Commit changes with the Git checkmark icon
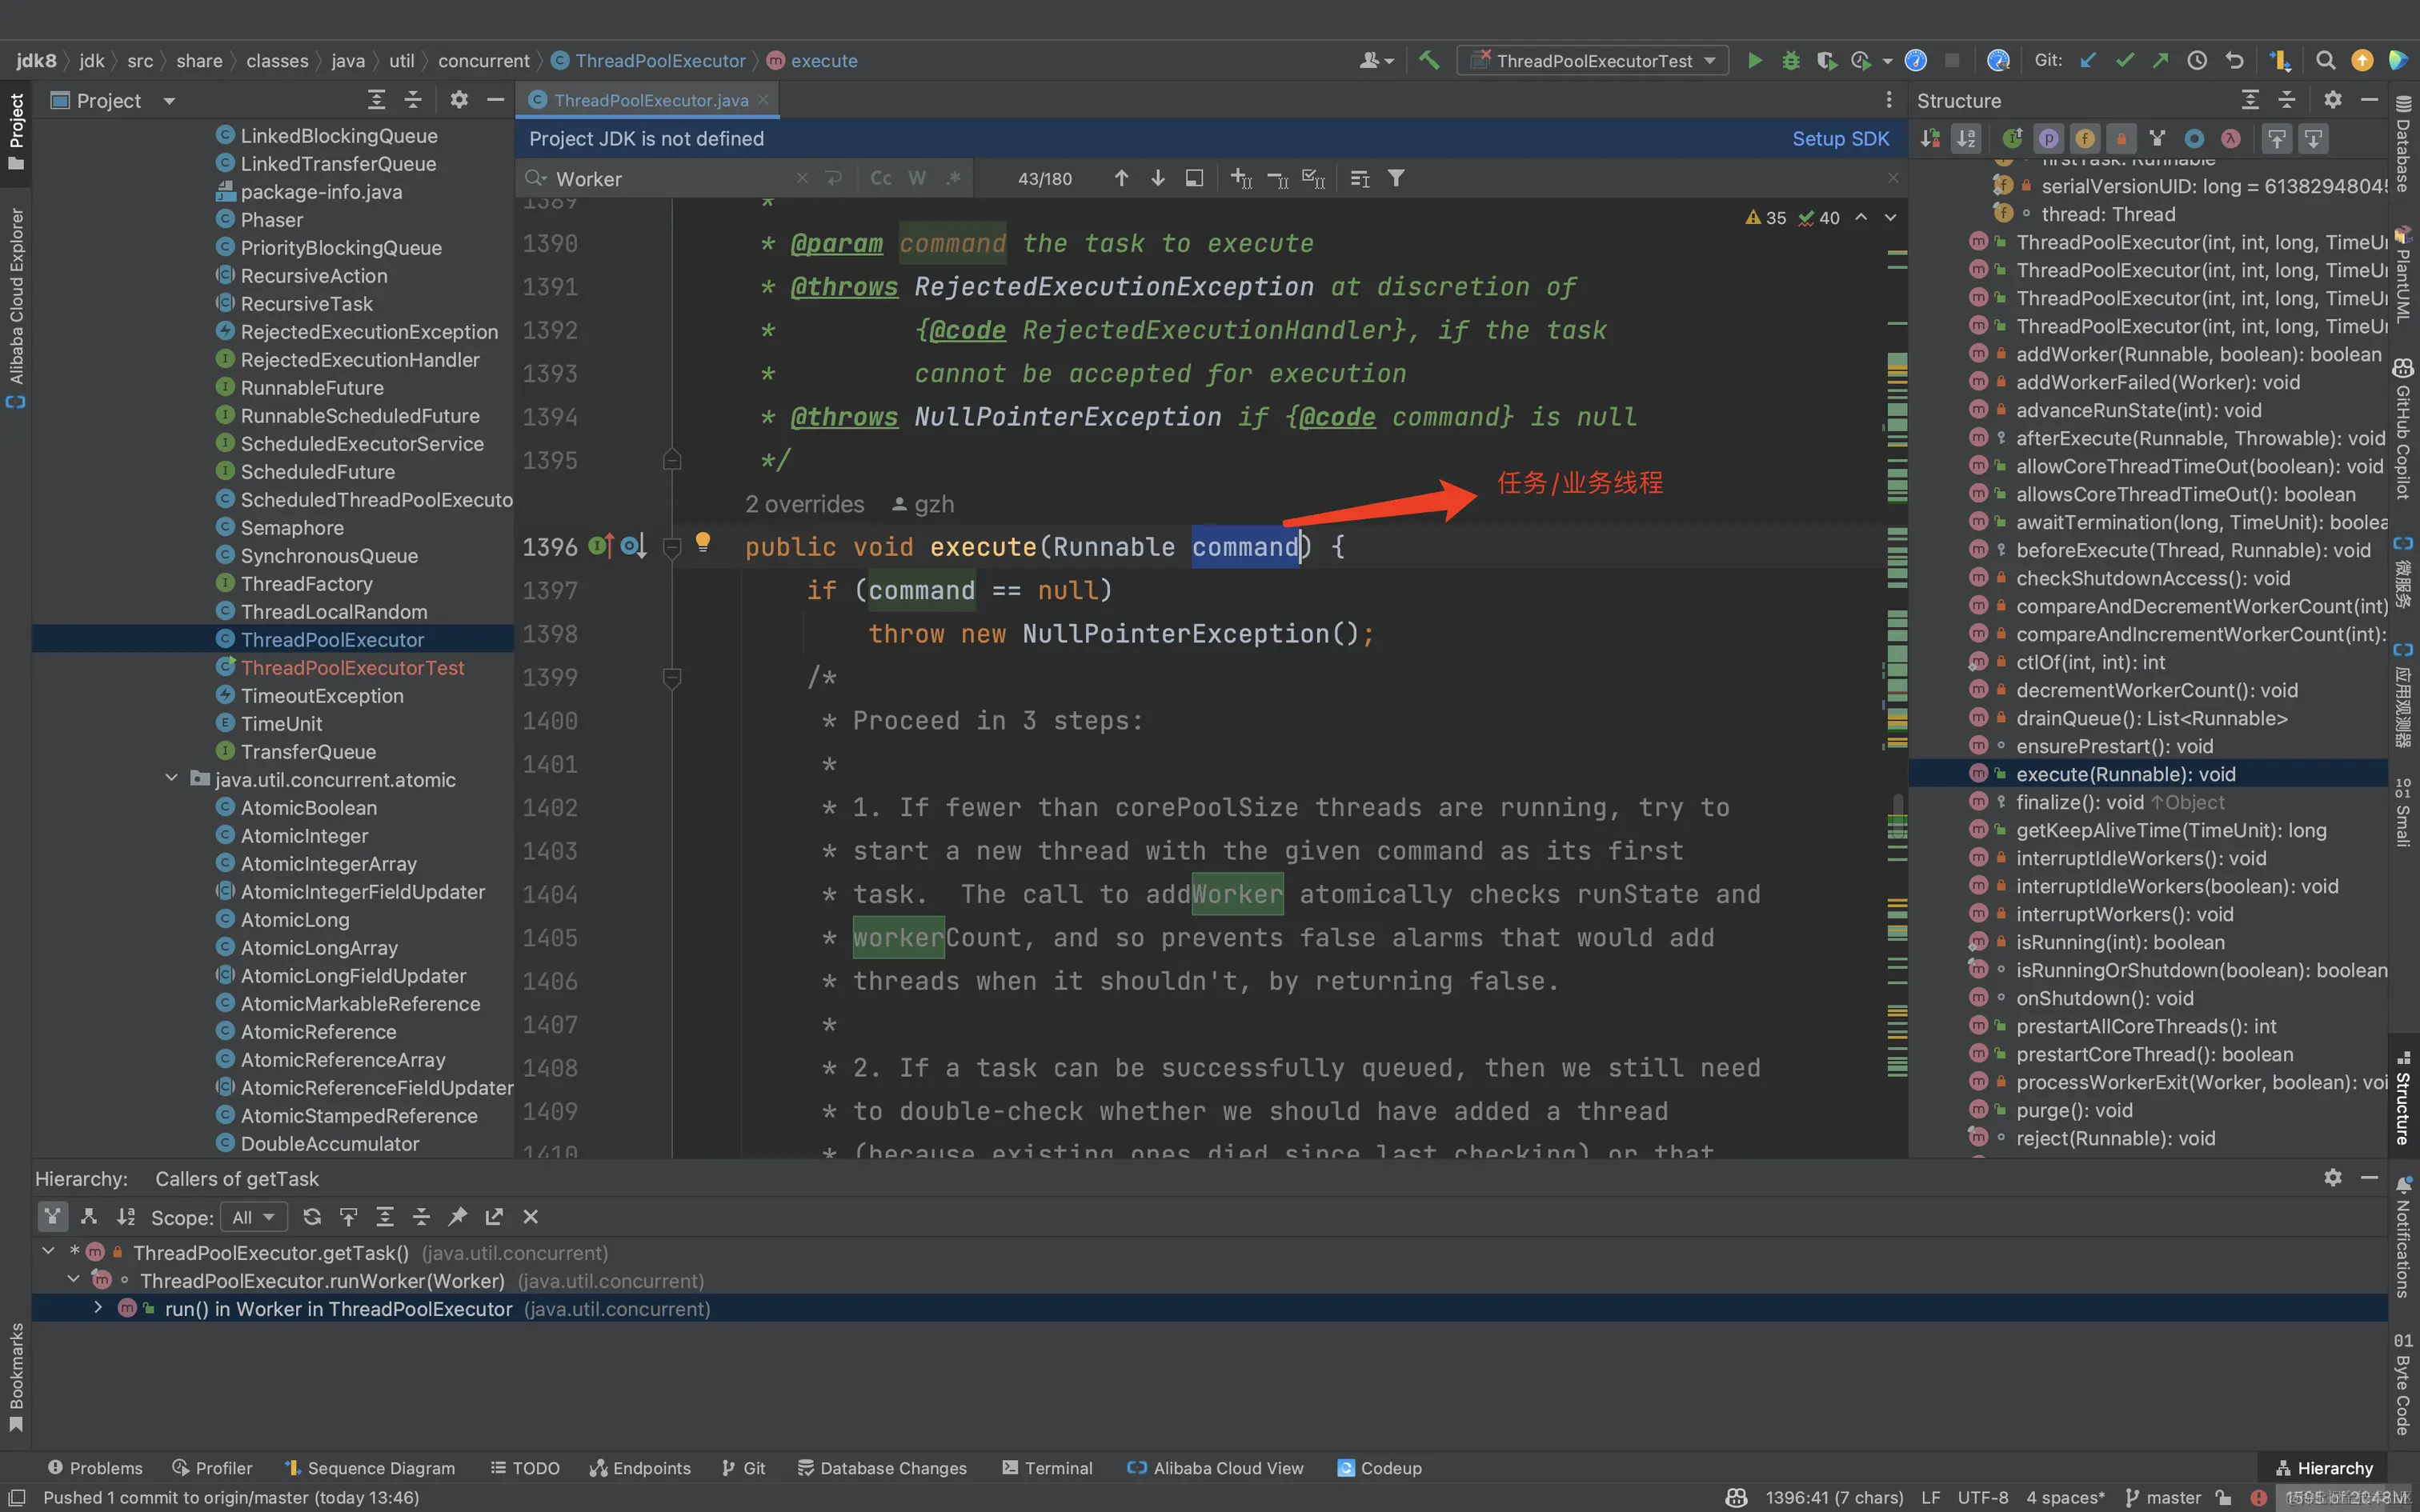Image resolution: width=2420 pixels, height=1512 pixels. 2125,61
